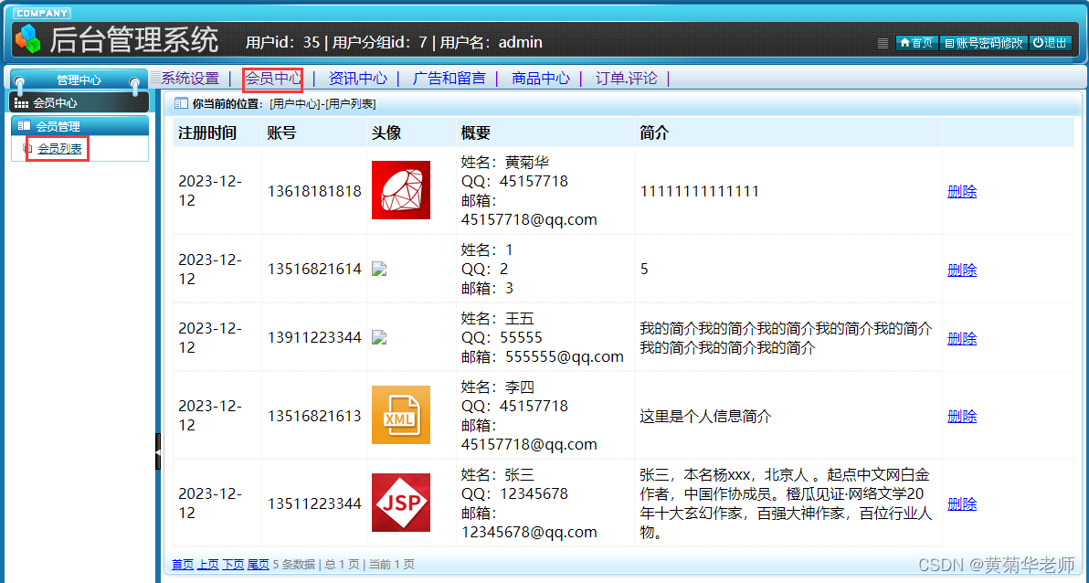Open 会员中心 menu
The image size is (1089, 583).
tap(273, 79)
